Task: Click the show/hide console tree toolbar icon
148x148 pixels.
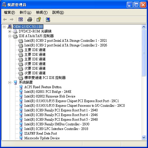Action: pyautogui.click(x=21, y=19)
